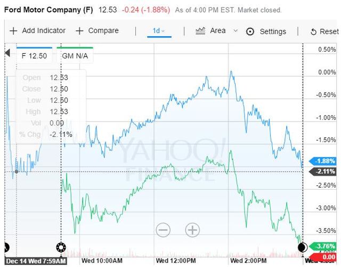Click the right-end range slider handle
Viewport: 341px width, 267px height.
[x=302, y=247]
